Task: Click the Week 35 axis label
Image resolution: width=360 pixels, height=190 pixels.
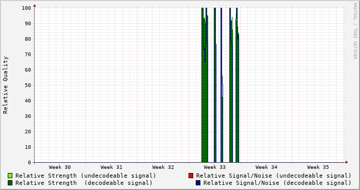Action: tap(318, 167)
